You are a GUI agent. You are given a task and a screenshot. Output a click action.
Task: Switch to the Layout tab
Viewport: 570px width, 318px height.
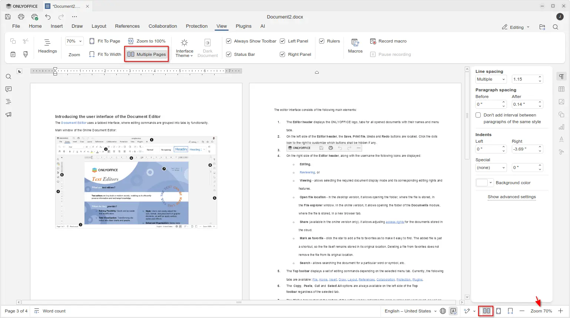pyautogui.click(x=99, y=26)
